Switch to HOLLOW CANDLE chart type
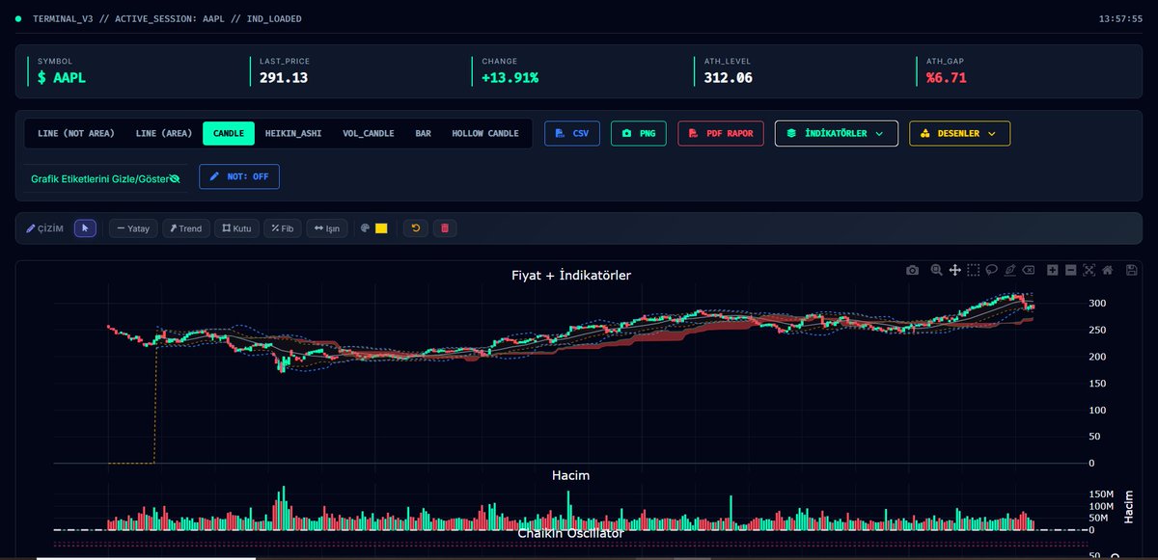 [x=485, y=133]
